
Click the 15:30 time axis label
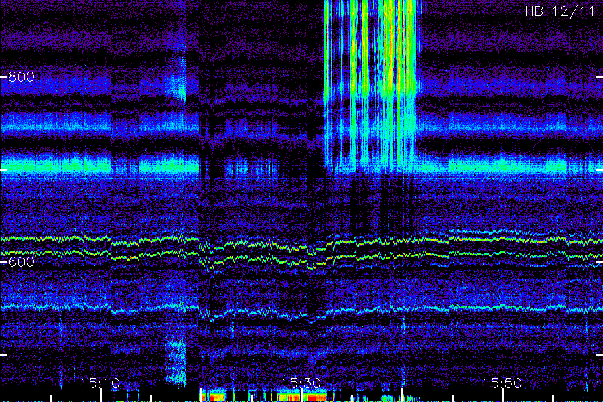coord(301,383)
